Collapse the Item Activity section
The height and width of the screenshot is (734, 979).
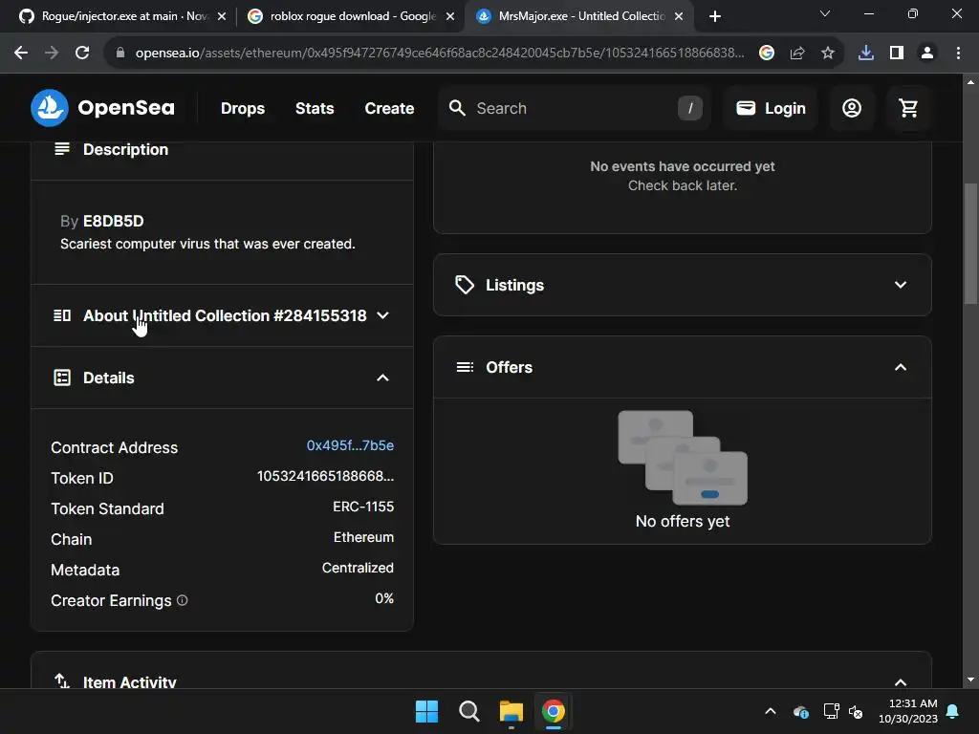(x=901, y=682)
